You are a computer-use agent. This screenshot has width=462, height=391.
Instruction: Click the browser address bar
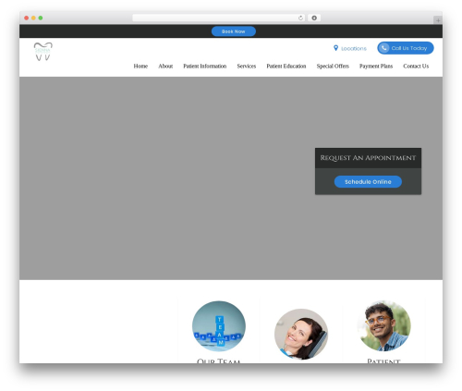[219, 18]
